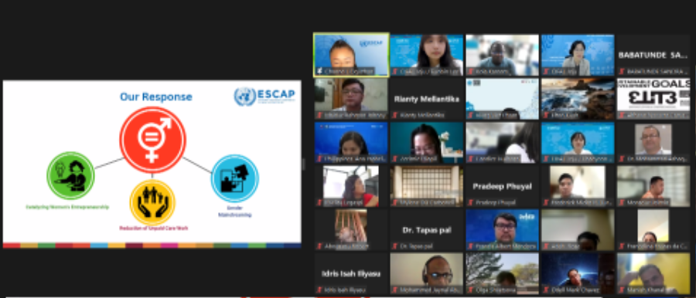The height and width of the screenshot is (298, 696).
Task: Click the muted mic icon under BABATUNDE SA... tile
Action: coord(622,71)
